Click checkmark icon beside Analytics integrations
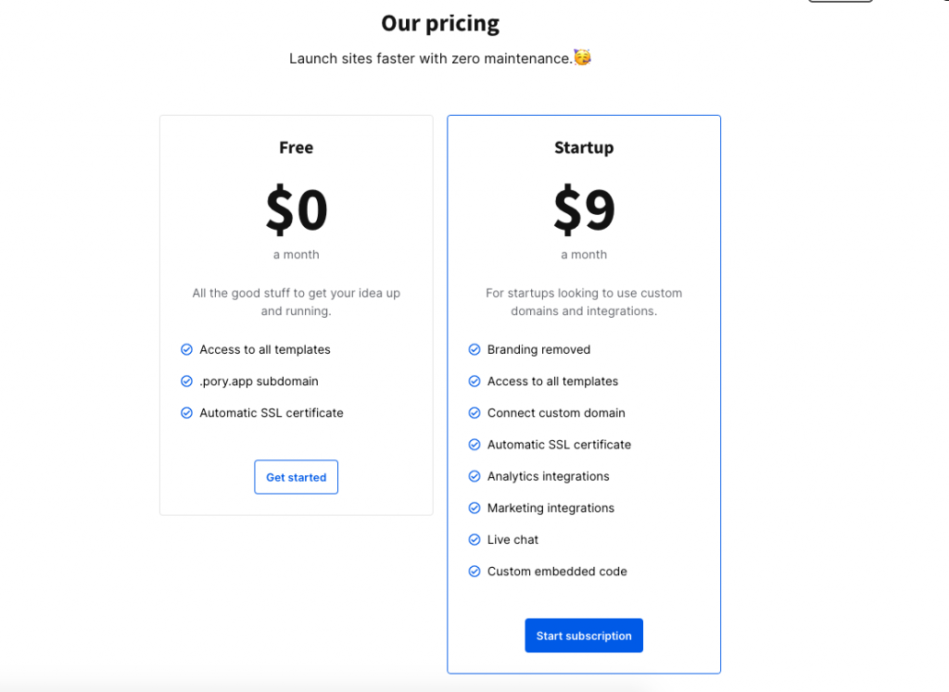Viewport: 949px width, 692px height. (x=474, y=476)
